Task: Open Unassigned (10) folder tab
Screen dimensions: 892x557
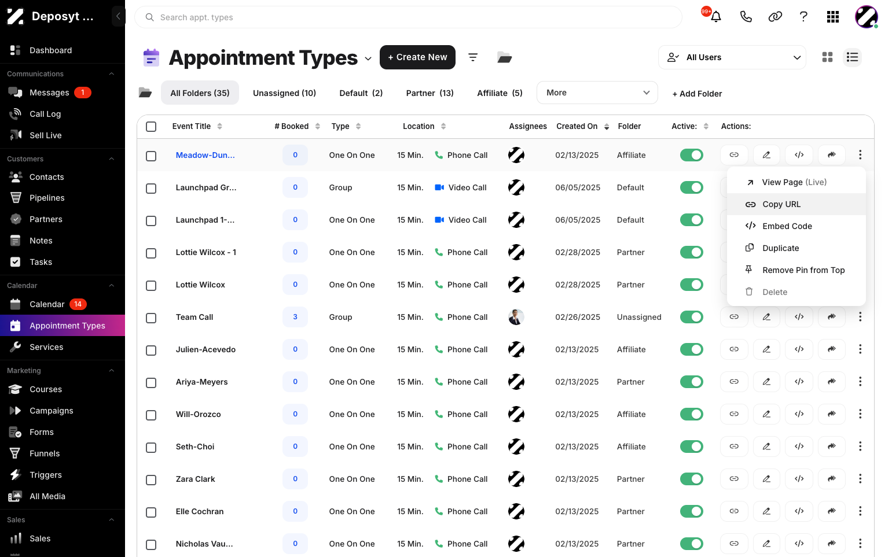Action: (x=284, y=93)
